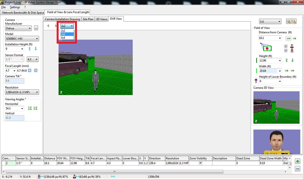Click the decrease distance left arrow
The height and width of the screenshot is (180, 304).
[288, 38]
